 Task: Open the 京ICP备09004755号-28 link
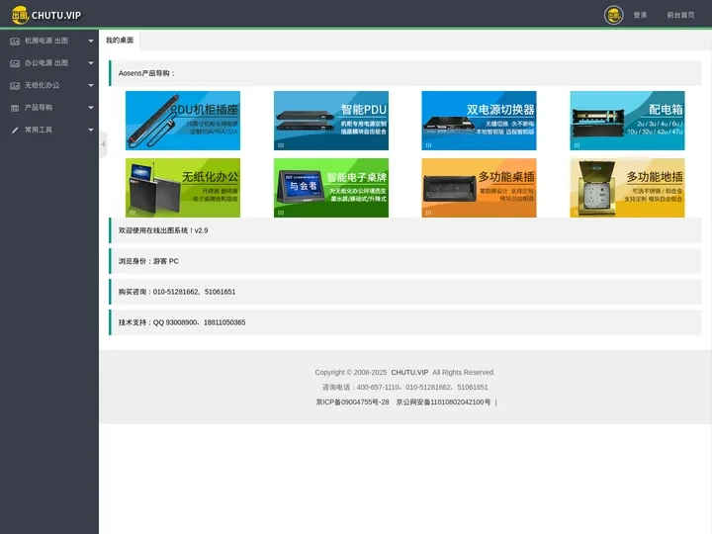[352, 402]
